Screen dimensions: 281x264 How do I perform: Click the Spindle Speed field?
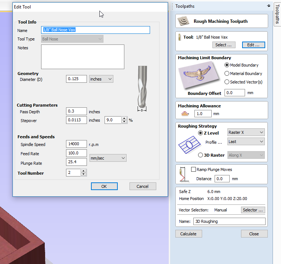[x=76, y=144]
